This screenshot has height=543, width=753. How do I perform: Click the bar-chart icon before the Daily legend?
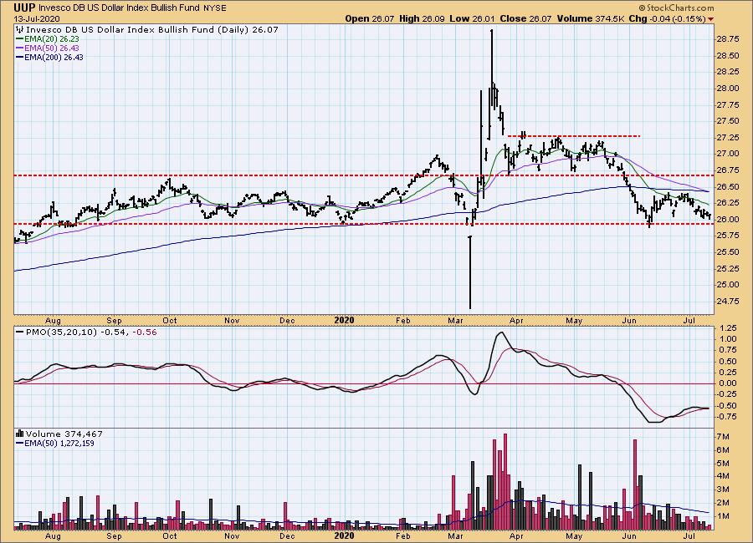point(20,30)
